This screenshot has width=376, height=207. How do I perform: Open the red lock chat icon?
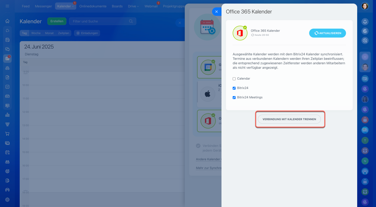365,120
